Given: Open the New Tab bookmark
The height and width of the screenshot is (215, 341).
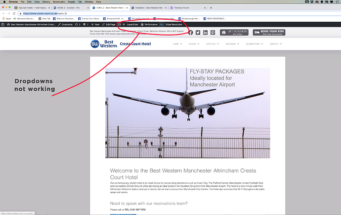Looking at the screenshot, I should coord(44,19).
